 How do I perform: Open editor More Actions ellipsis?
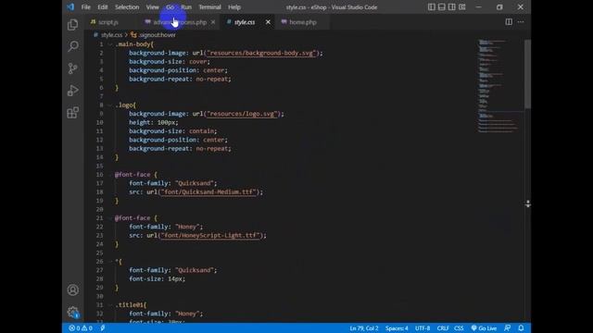[521, 22]
